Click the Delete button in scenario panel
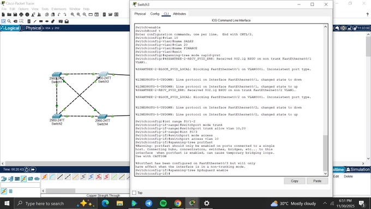 coord(348,176)
